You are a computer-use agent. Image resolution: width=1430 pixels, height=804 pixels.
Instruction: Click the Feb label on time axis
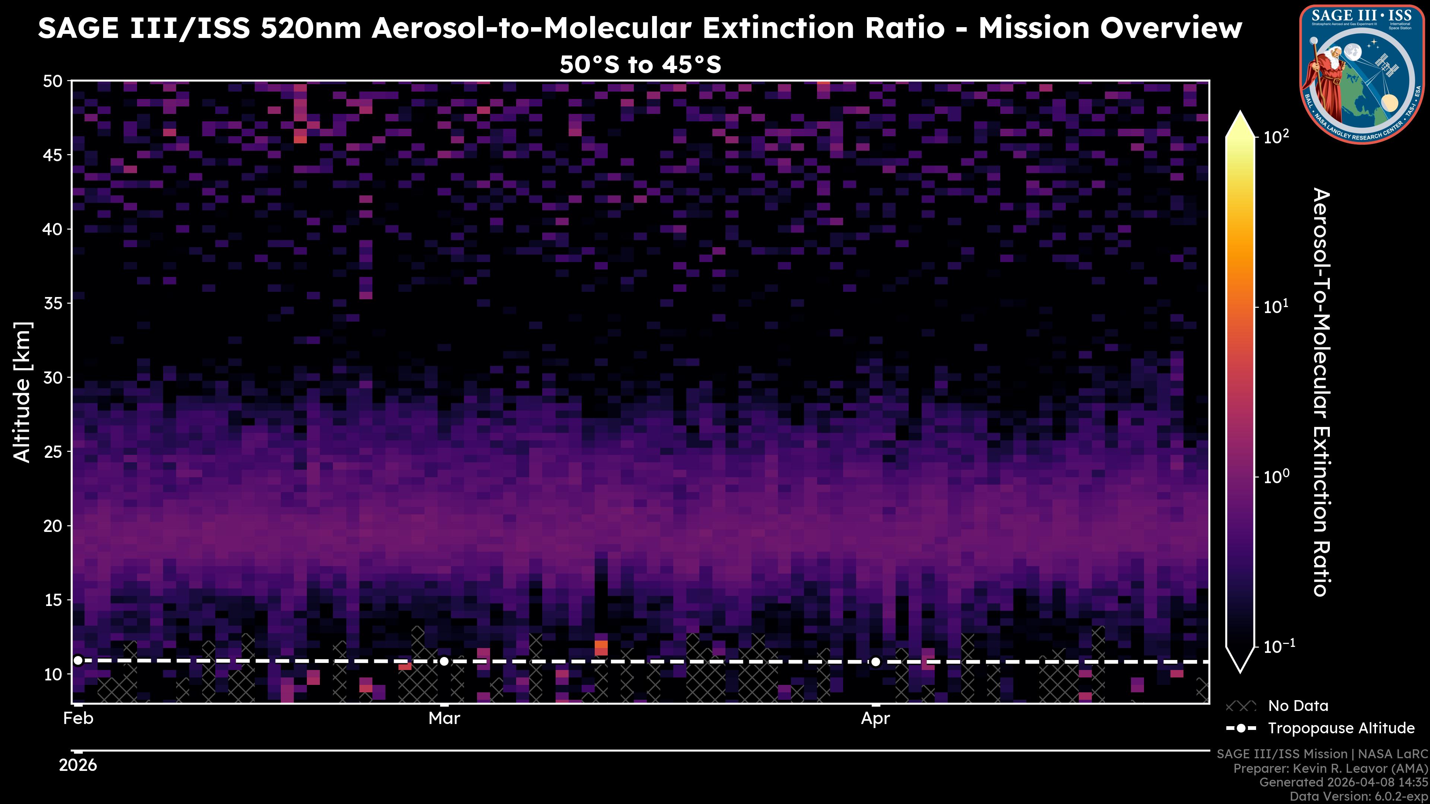tap(78, 718)
